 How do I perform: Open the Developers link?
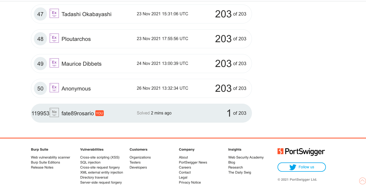tap(138, 167)
